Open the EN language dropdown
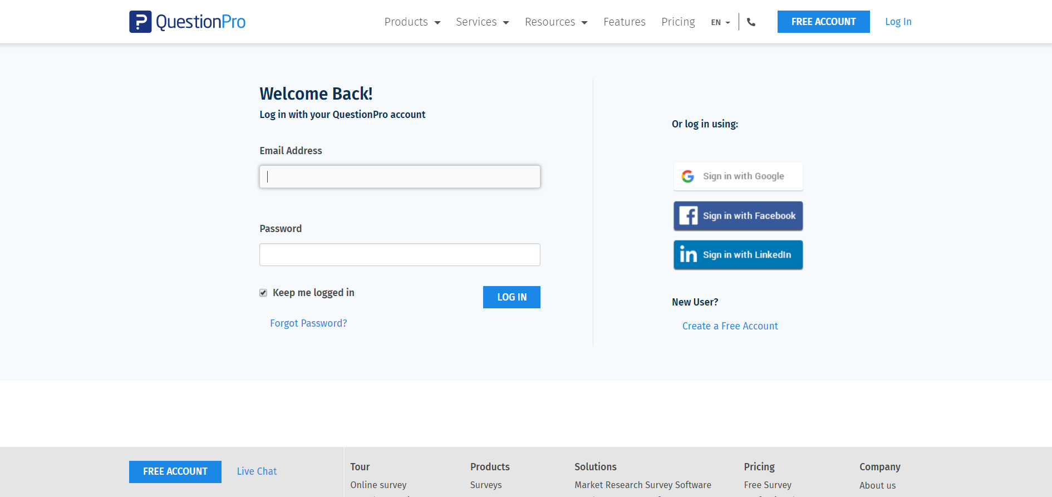Viewport: 1052px width, 497px height. pyautogui.click(x=720, y=22)
